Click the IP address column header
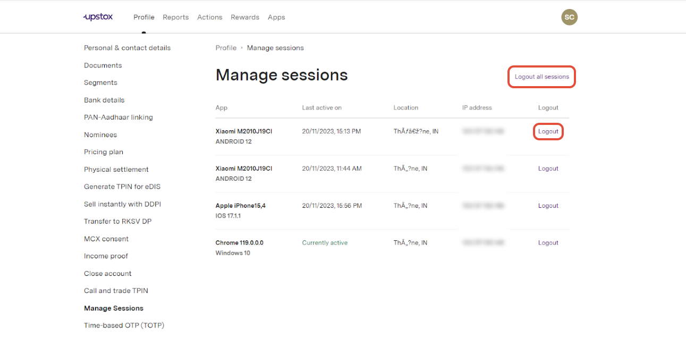686x362 pixels. click(x=477, y=108)
